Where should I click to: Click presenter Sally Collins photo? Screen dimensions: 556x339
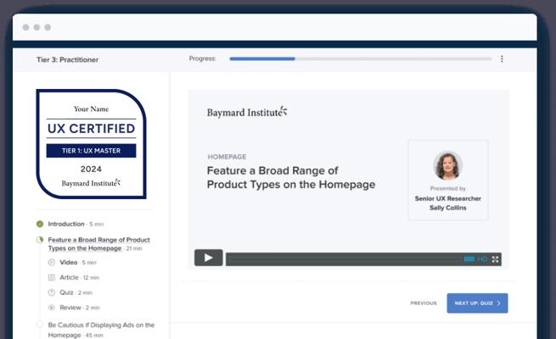coord(448,165)
